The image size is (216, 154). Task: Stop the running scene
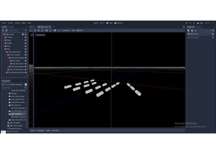pos(194,23)
